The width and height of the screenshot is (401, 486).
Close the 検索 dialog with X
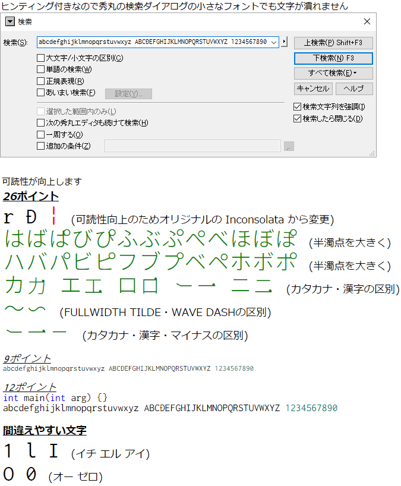pos(367,22)
